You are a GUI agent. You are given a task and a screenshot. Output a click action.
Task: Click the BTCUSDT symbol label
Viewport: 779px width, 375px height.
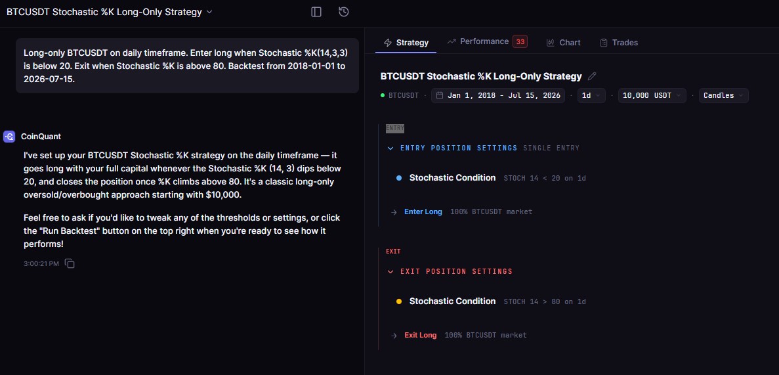[404, 95]
